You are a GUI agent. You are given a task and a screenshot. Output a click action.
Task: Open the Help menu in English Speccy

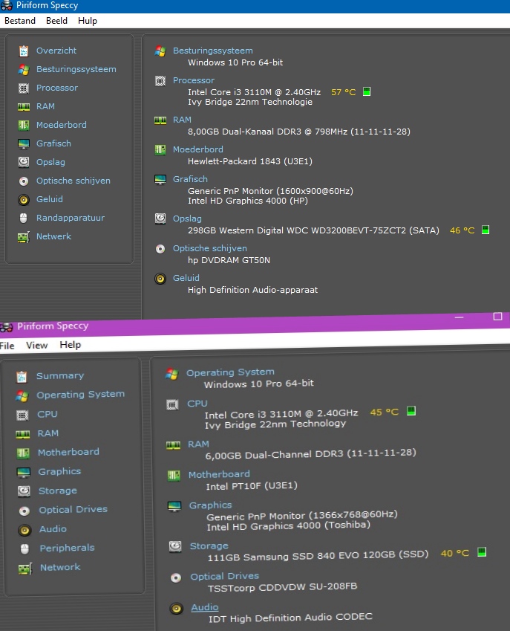(71, 345)
